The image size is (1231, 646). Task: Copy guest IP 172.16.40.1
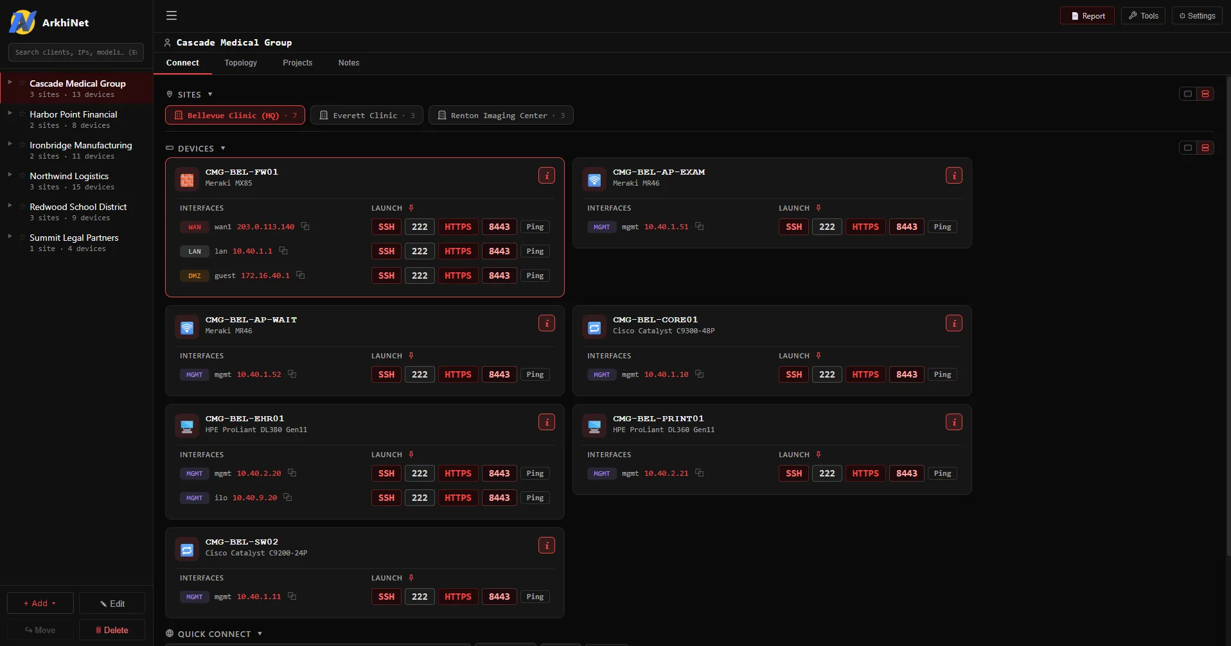(x=300, y=275)
